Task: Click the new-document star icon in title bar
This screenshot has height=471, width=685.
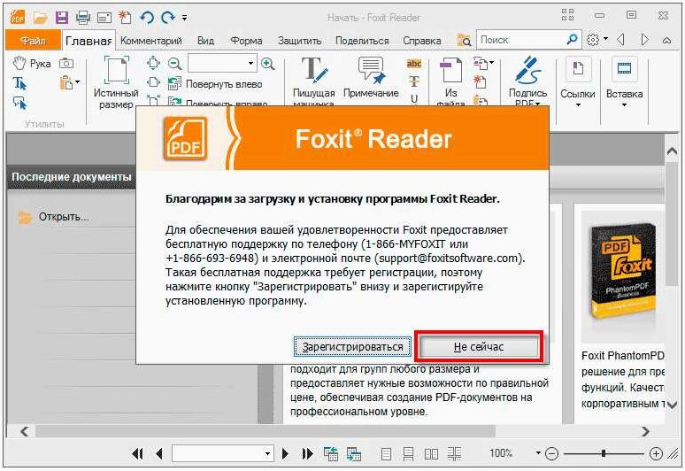Action: pos(126,18)
